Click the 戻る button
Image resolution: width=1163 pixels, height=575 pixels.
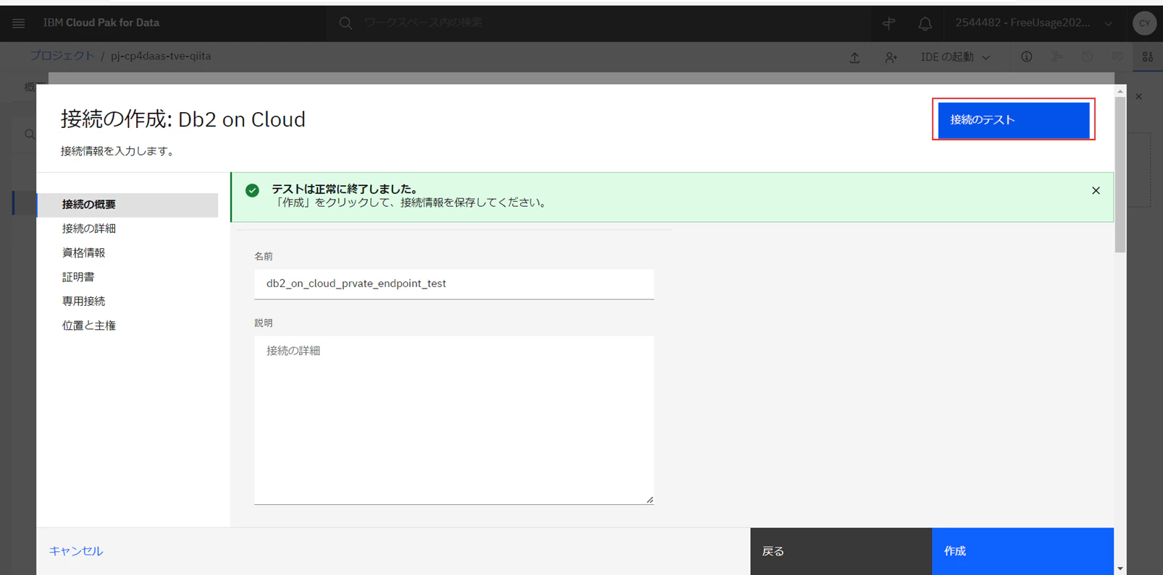tap(841, 551)
